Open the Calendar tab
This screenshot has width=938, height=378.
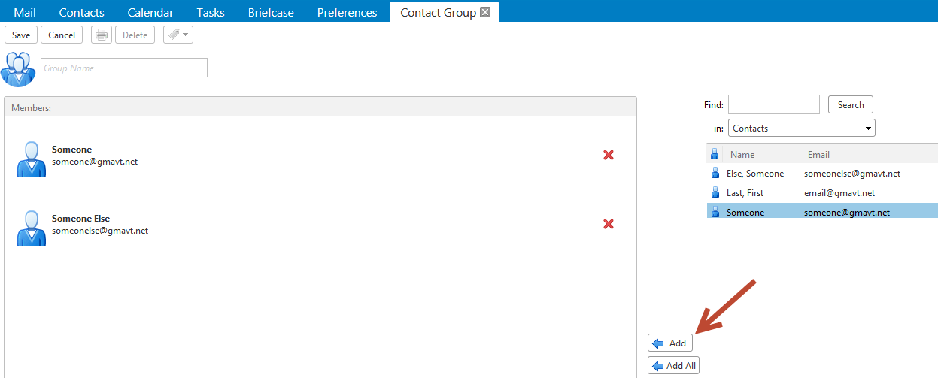150,12
